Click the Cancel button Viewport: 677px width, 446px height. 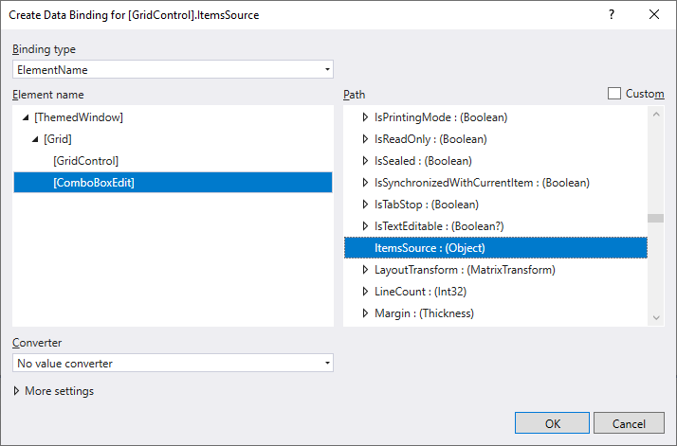tap(628, 423)
